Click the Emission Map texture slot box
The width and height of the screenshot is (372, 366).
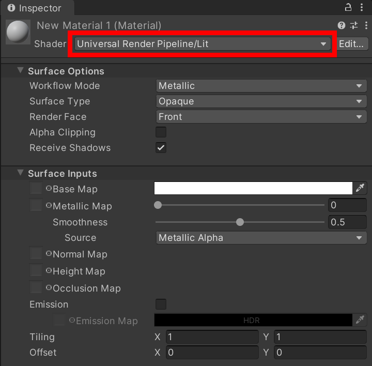[x=59, y=319]
